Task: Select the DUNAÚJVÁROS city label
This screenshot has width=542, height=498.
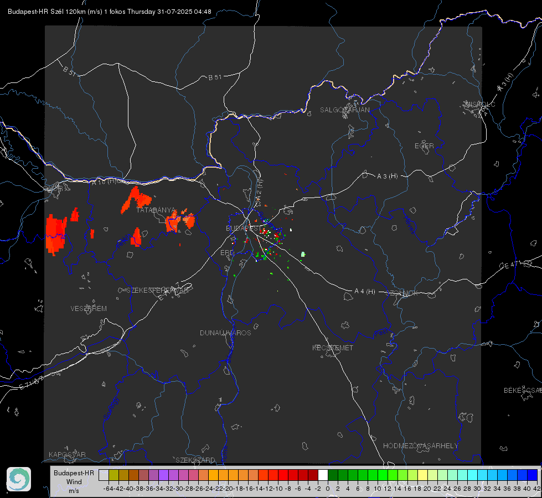Action: click(x=225, y=333)
